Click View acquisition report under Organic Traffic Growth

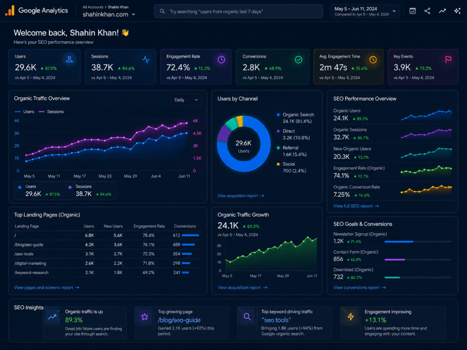(242, 287)
